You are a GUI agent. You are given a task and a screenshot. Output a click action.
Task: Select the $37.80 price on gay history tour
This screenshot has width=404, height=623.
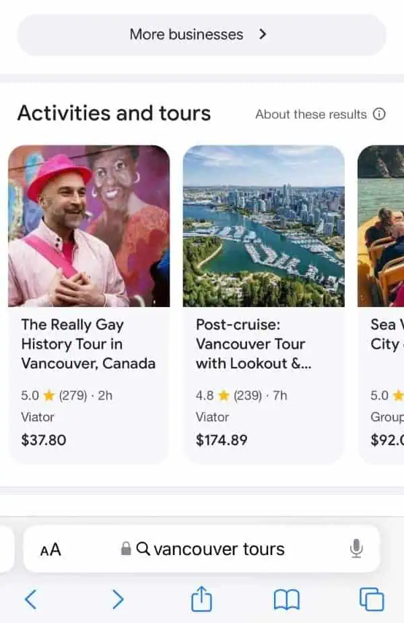pos(44,440)
